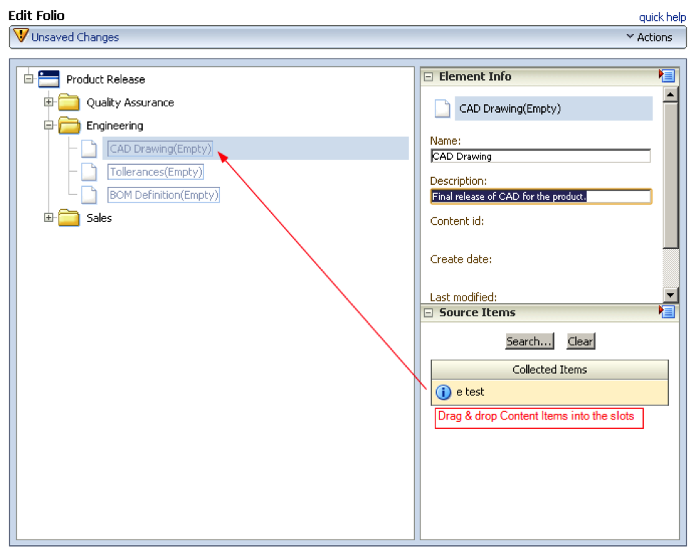
Task: Click the Collected Items column header
Action: [x=550, y=370]
